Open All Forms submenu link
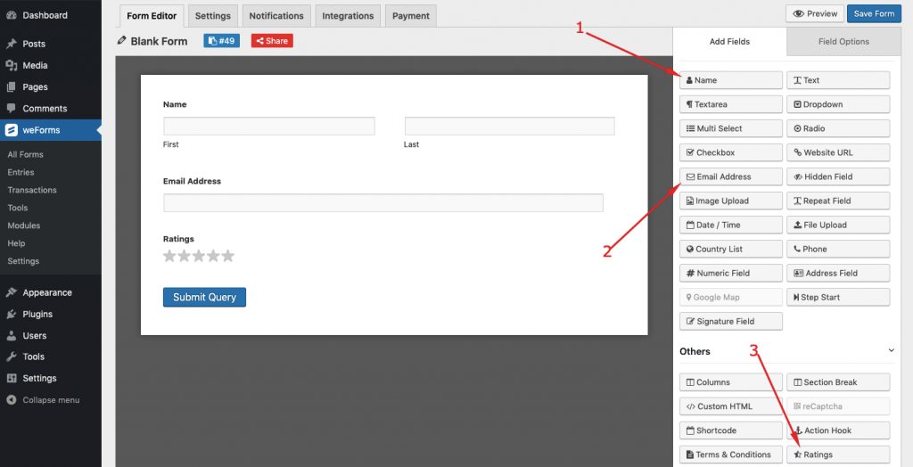This screenshot has height=467, width=913. pos(26,154)
